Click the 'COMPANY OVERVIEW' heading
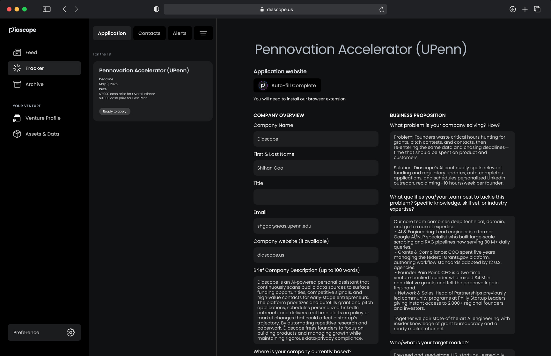The height and width of the screenshot is (356, 551). [279, 115]
